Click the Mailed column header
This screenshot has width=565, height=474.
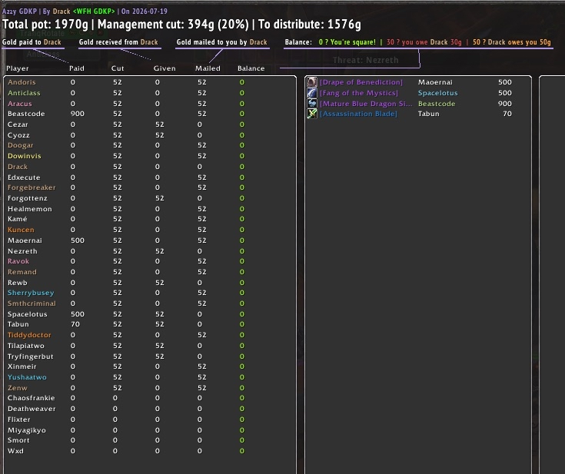click(x=208, y=68)
